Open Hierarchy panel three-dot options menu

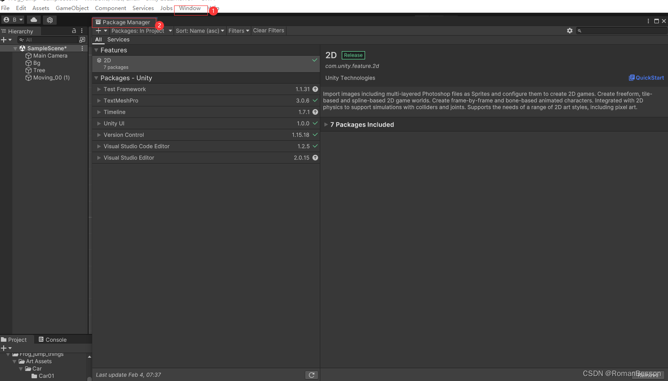click(82, 31)
